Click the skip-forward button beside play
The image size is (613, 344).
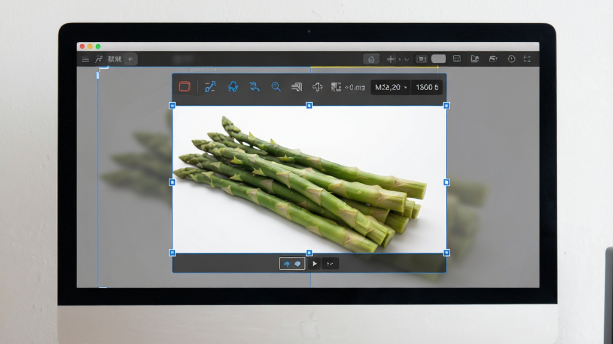(330, 263)
